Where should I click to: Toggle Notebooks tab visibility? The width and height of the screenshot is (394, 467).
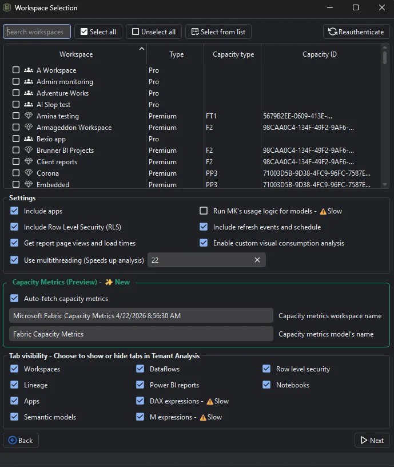(266, 385)
